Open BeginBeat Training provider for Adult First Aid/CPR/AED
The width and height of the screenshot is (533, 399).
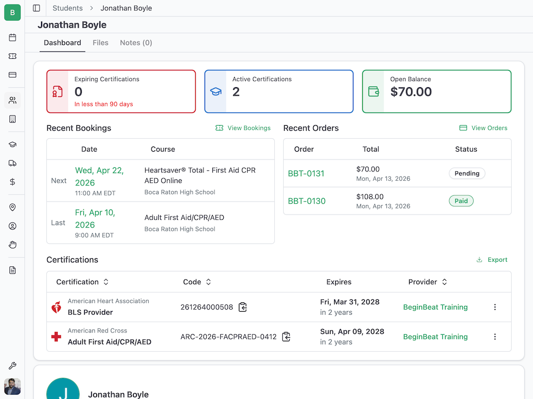pyautogui.click(x=436, y=337)
